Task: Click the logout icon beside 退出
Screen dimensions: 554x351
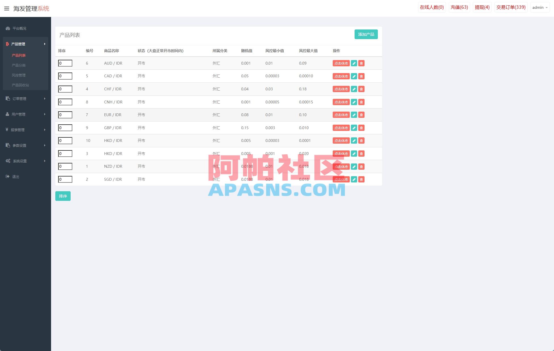Action: click(x=8, y=176)
